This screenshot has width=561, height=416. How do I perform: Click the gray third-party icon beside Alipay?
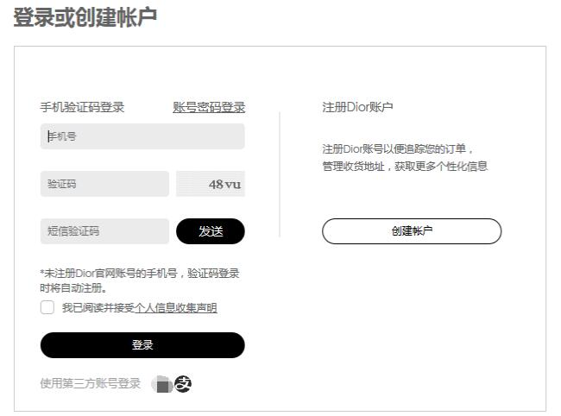161,385
